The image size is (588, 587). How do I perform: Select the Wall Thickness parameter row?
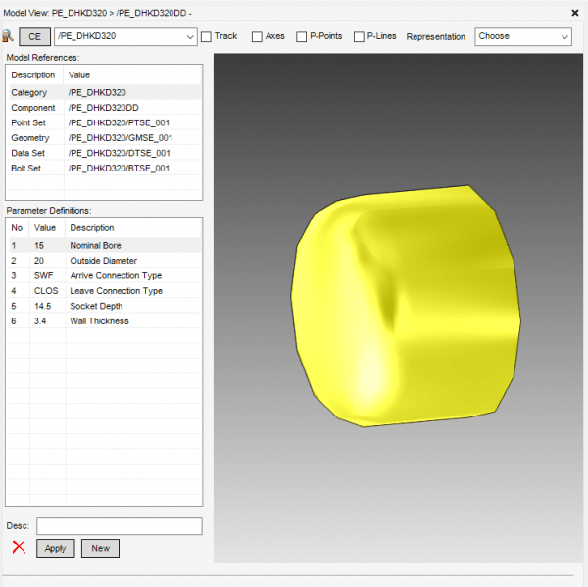coord(104,321)
